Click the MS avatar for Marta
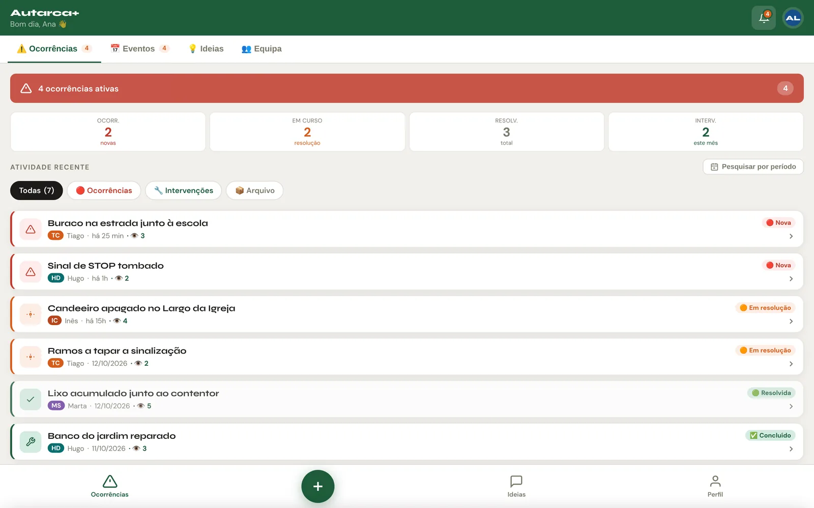The height and width of the screenshot is (508, 814). pos(56,406)
